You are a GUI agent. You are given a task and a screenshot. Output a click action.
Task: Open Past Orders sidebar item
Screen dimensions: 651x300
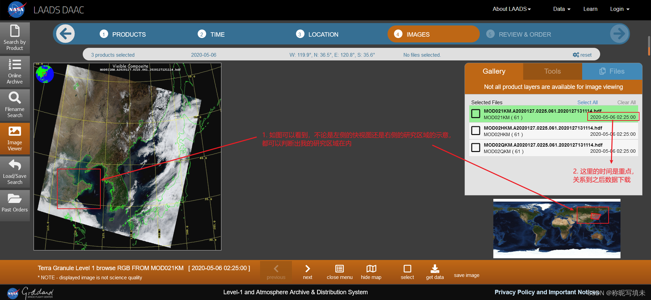pos(15,206)
